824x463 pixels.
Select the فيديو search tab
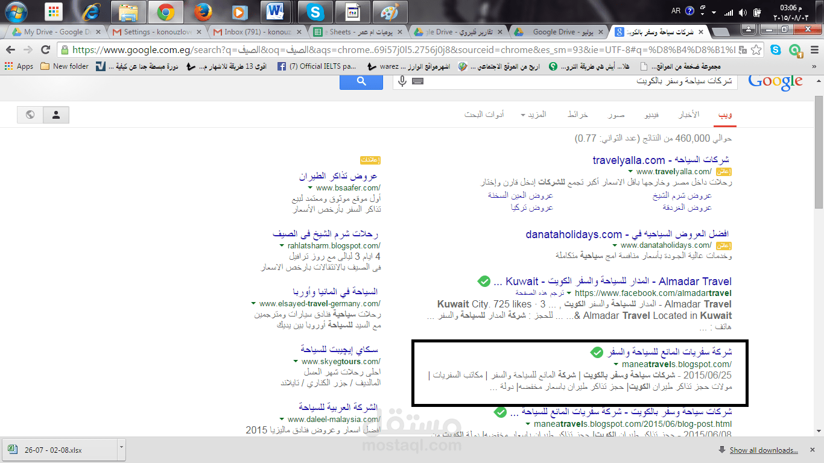click(x=652, y=115)
